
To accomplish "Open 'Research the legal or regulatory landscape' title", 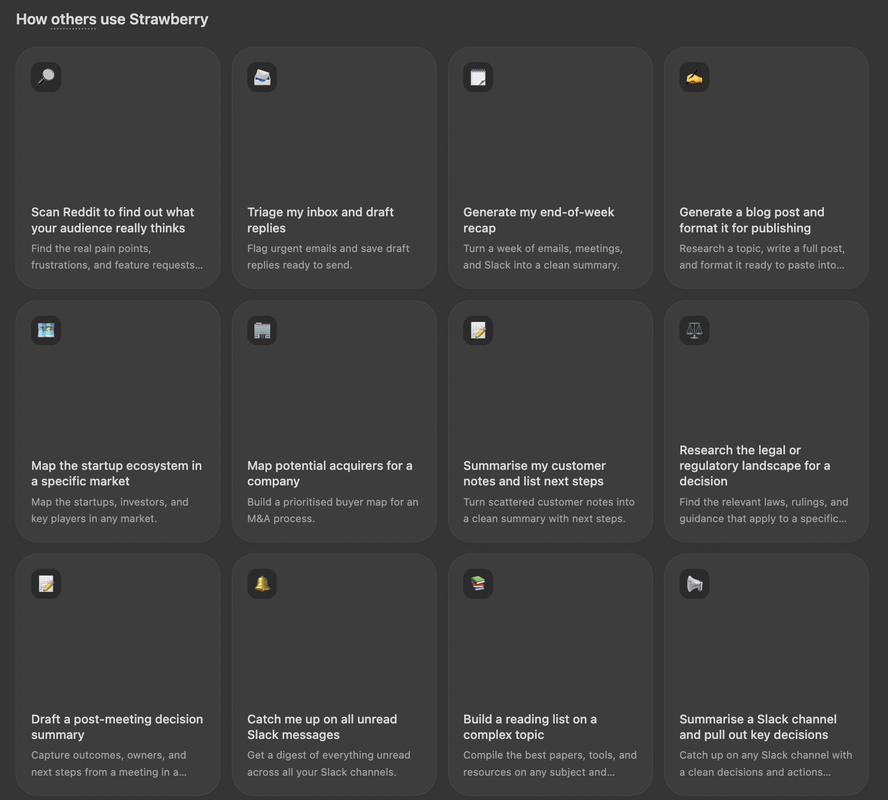I will point(754,466).
